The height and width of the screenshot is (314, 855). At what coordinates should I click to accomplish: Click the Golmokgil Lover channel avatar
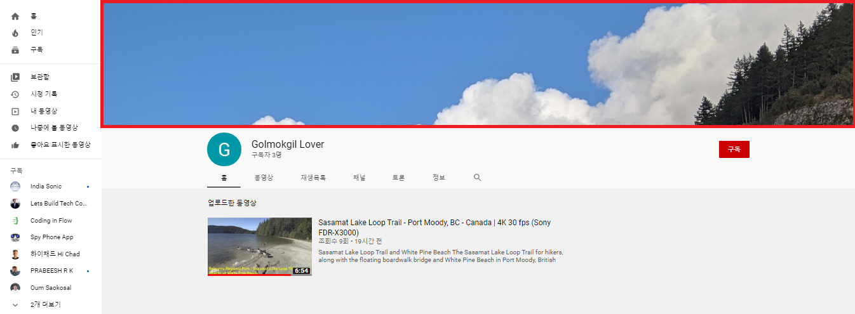(224, 150)
